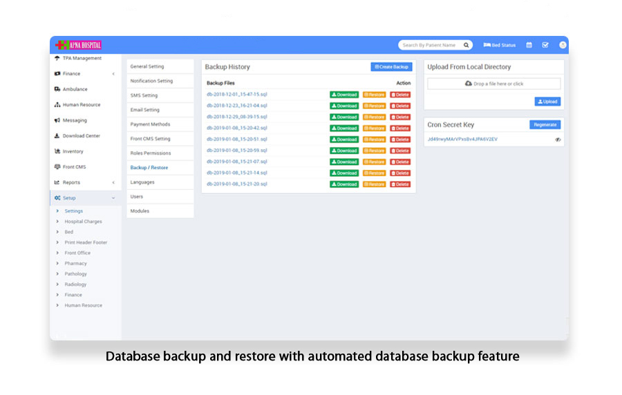This screenshot has width=622, height=395.
Task: Toggle cron secret key visibility eye
Action: [558, 139]
